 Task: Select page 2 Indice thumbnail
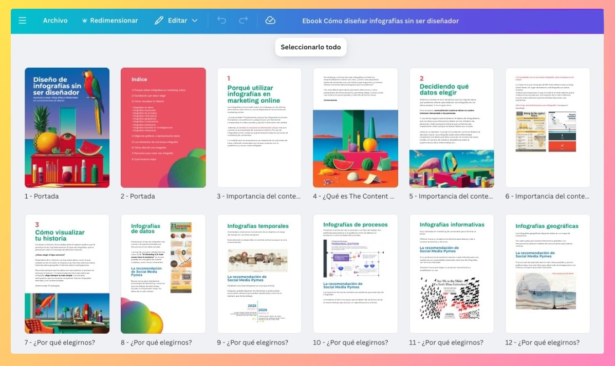[163, 127]
